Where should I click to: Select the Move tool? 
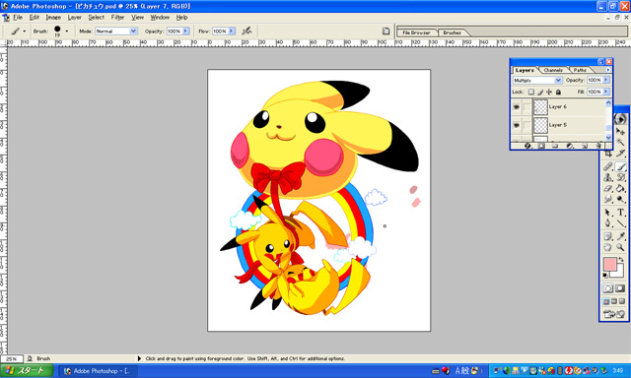click(621, 131)
